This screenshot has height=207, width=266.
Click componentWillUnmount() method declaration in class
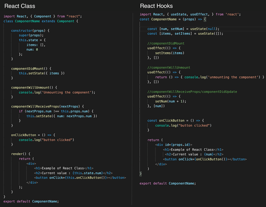(x=35, y=87)
